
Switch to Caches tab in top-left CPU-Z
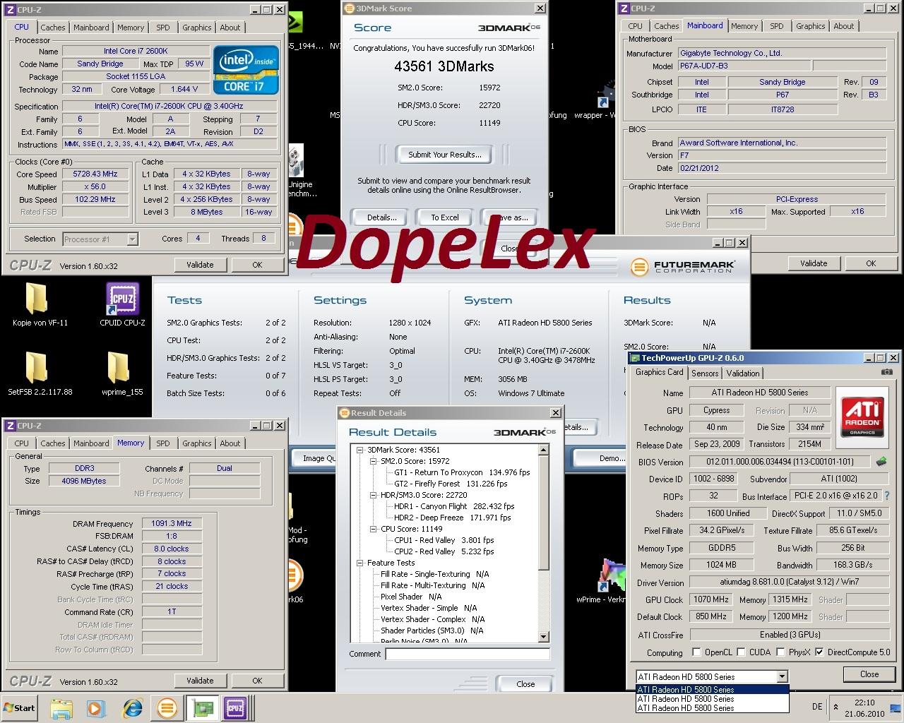pos(53,28)
